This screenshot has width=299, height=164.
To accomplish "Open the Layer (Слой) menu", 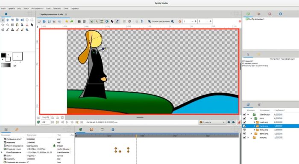I will tap(48, 9).
